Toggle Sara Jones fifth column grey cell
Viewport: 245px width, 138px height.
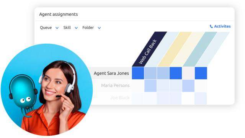(188, 73)
